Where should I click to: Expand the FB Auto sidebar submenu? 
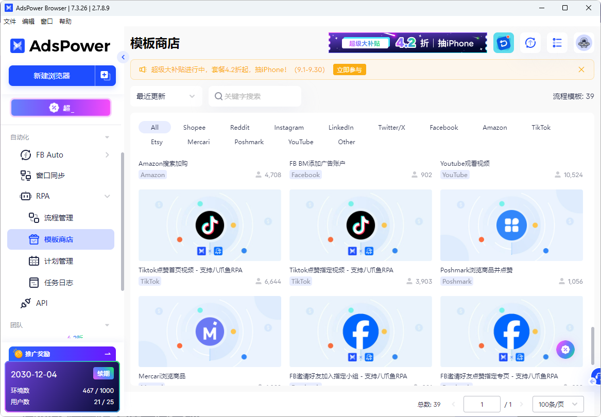coord(107,155)
